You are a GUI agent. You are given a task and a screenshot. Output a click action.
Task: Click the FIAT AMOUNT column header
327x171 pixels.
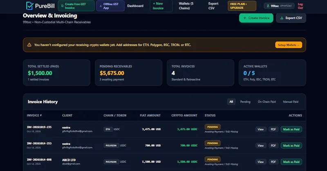[x=150, y=115]
